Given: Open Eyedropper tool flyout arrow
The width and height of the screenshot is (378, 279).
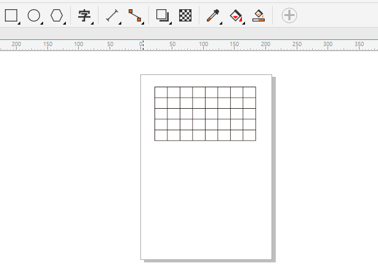Looking at the screenshot, I should tap(220, 23).
